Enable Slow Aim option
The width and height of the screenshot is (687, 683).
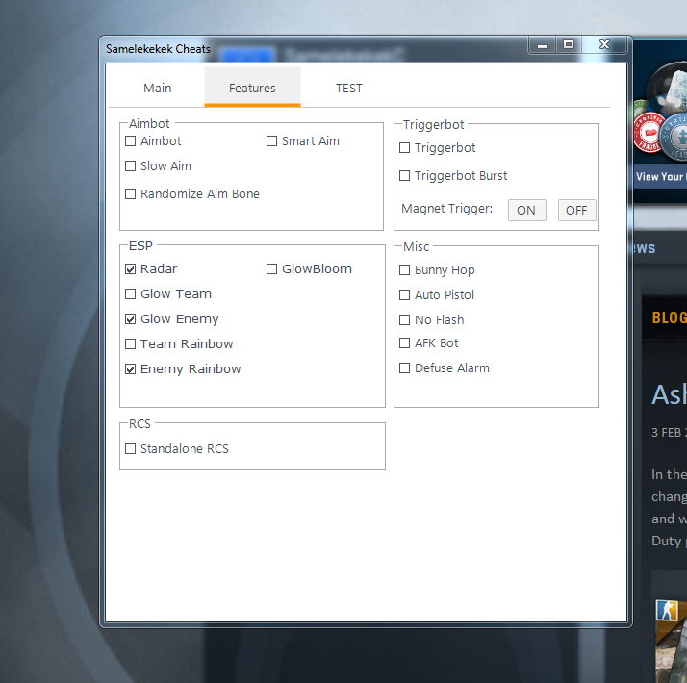coord(131,166)
